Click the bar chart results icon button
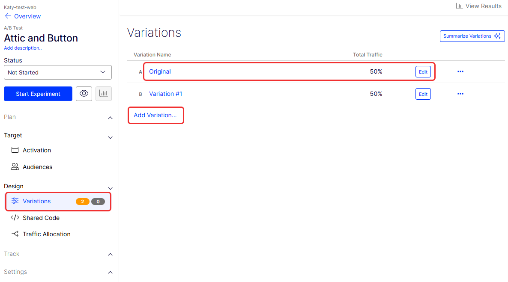The image size is (508, 282). 104,94
